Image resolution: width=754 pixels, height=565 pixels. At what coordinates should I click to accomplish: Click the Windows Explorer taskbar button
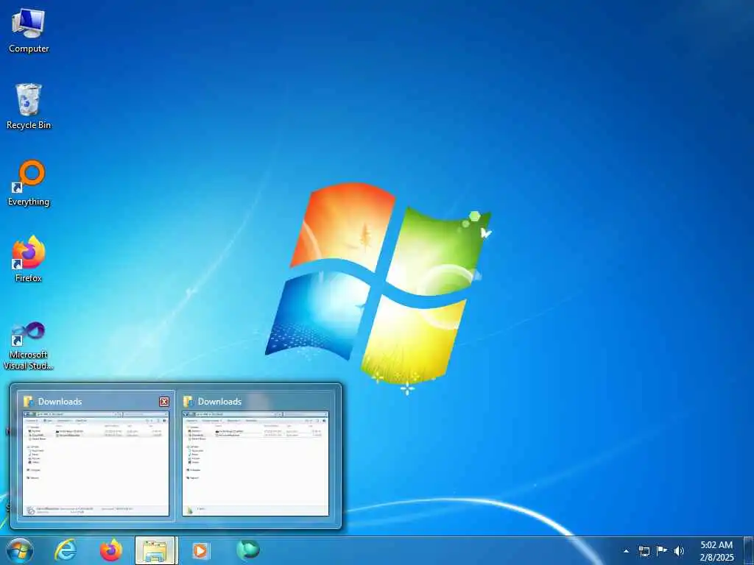pos(156,550)
